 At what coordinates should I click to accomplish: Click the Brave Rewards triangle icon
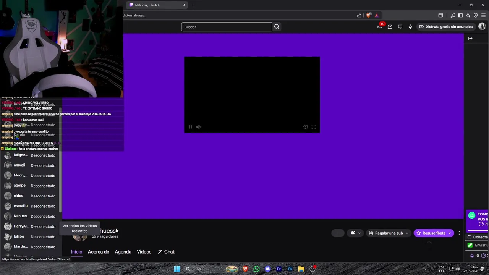(x=377, y=15)
